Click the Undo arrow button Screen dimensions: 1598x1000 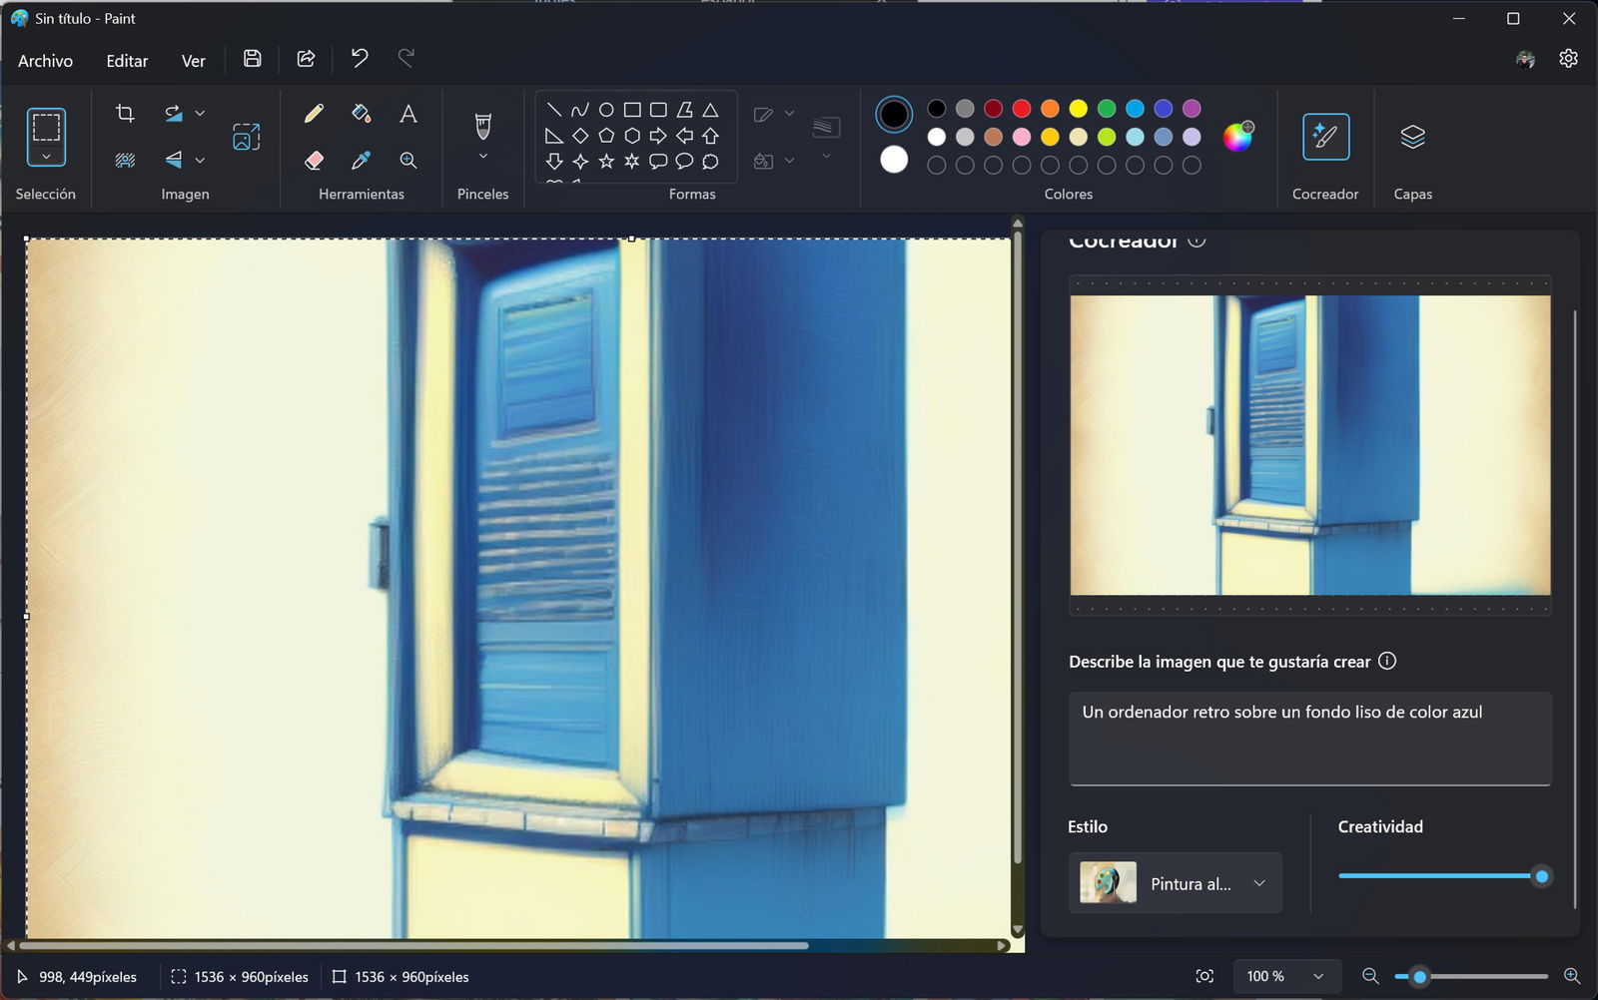coord(360,59)
